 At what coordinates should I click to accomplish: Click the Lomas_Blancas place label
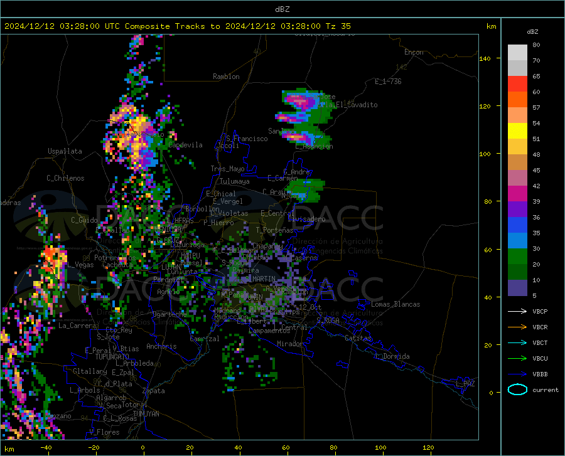tap(395, 304)
